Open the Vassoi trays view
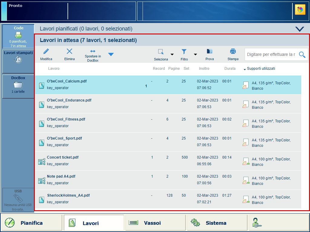The image size is (310, 232). click(155, 223)
